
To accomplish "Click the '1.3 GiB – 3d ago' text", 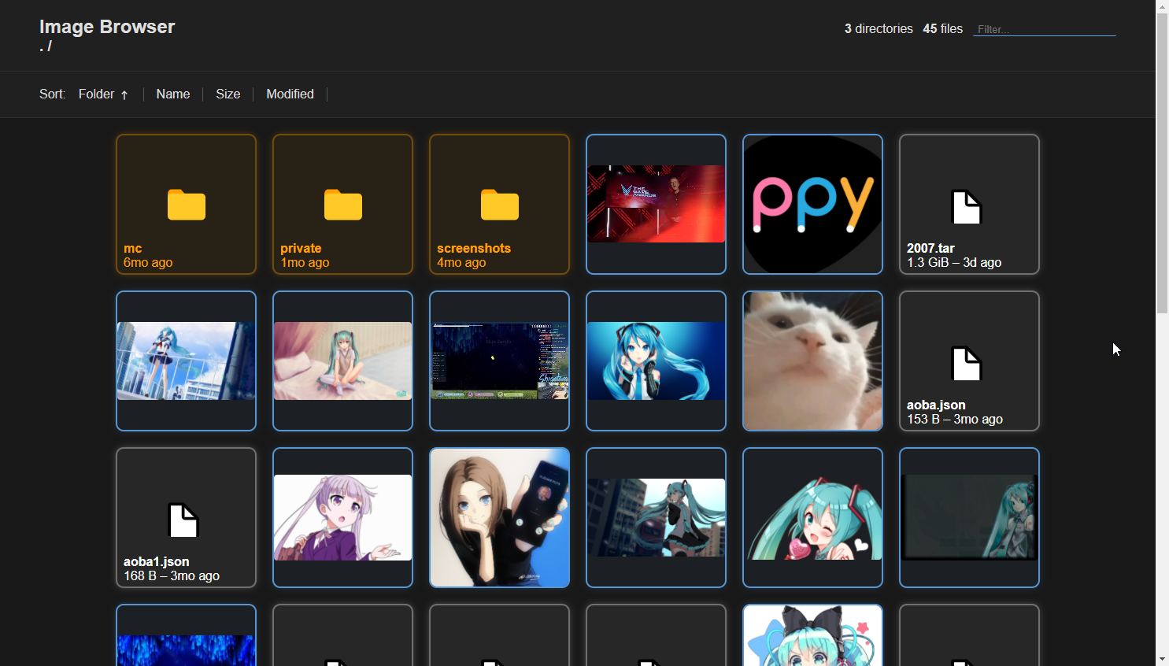I will [954, 263].
